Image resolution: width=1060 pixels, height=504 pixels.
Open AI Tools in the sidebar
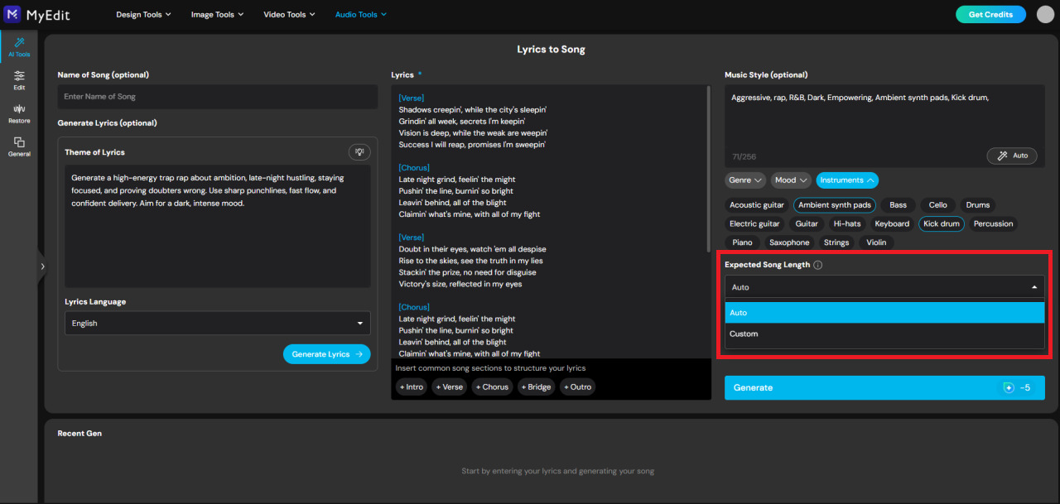(19, 46)
